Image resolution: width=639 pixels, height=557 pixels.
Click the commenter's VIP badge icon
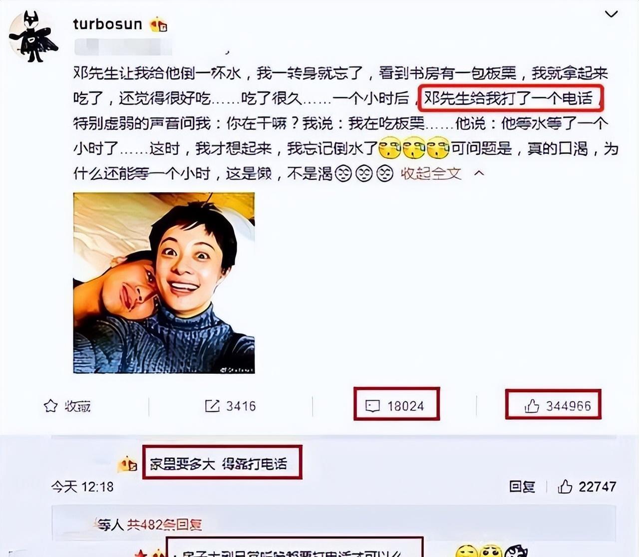tap(128, 464)
